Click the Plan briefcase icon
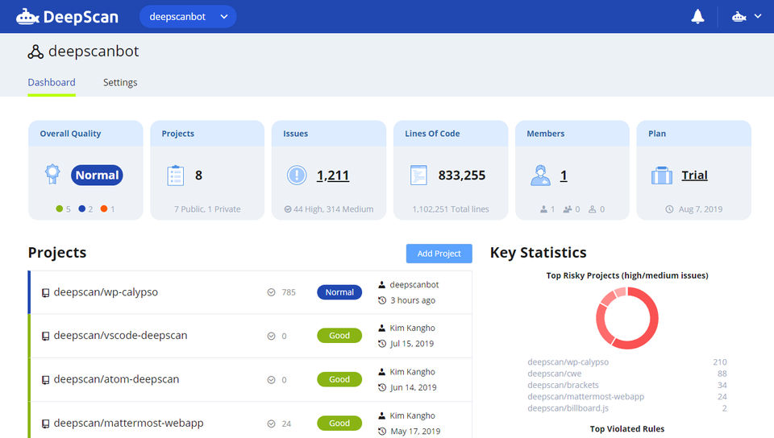Image resolution: width=774 pixels, height=438 pixels. [661, 175]
